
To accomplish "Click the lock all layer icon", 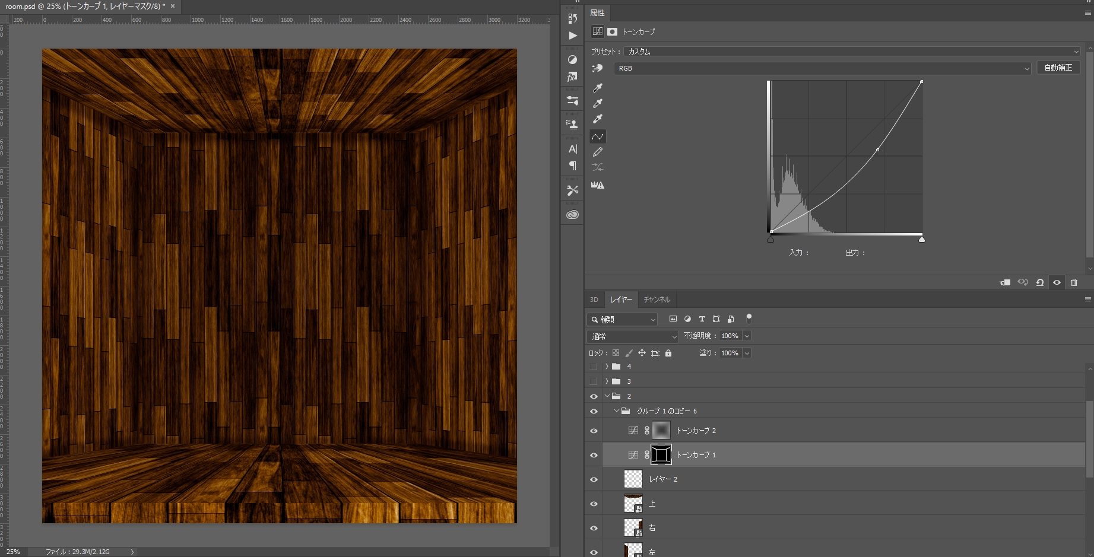I will point(668,353).
